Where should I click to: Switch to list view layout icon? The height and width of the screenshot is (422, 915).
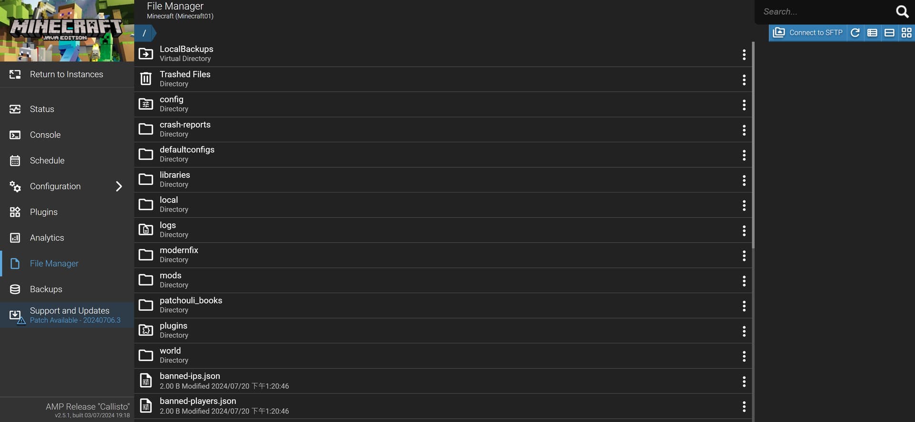pyautogui.click(x=872, y=33)
